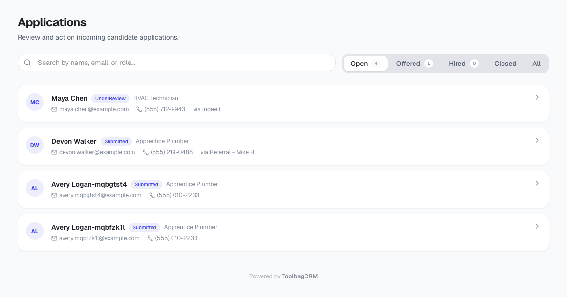Switch to the Offered tab
The height and width of the screenshot is (297, 567).
click(414, 64)
